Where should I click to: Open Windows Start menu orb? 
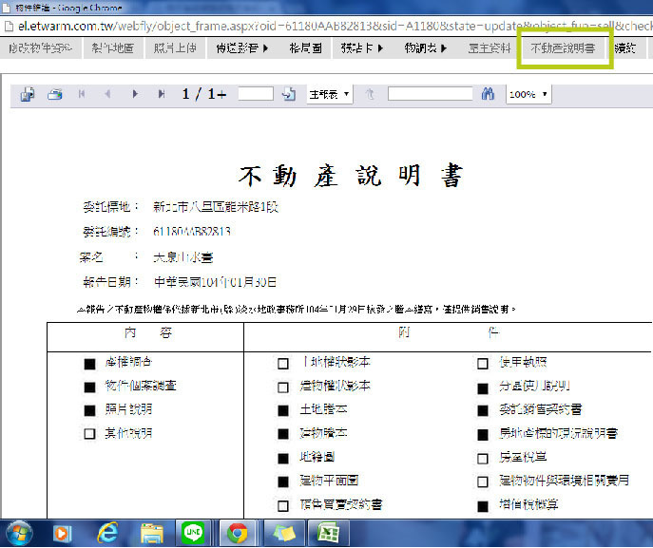(19, 533)
